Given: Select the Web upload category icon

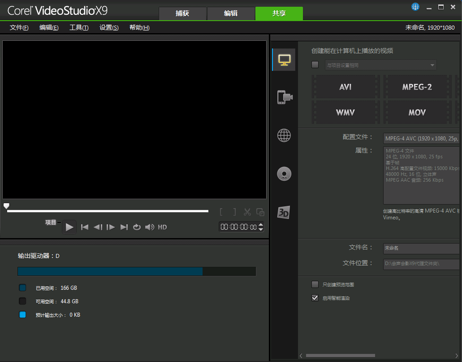Looking at the screenshot, I should click(x=284, y=135).
